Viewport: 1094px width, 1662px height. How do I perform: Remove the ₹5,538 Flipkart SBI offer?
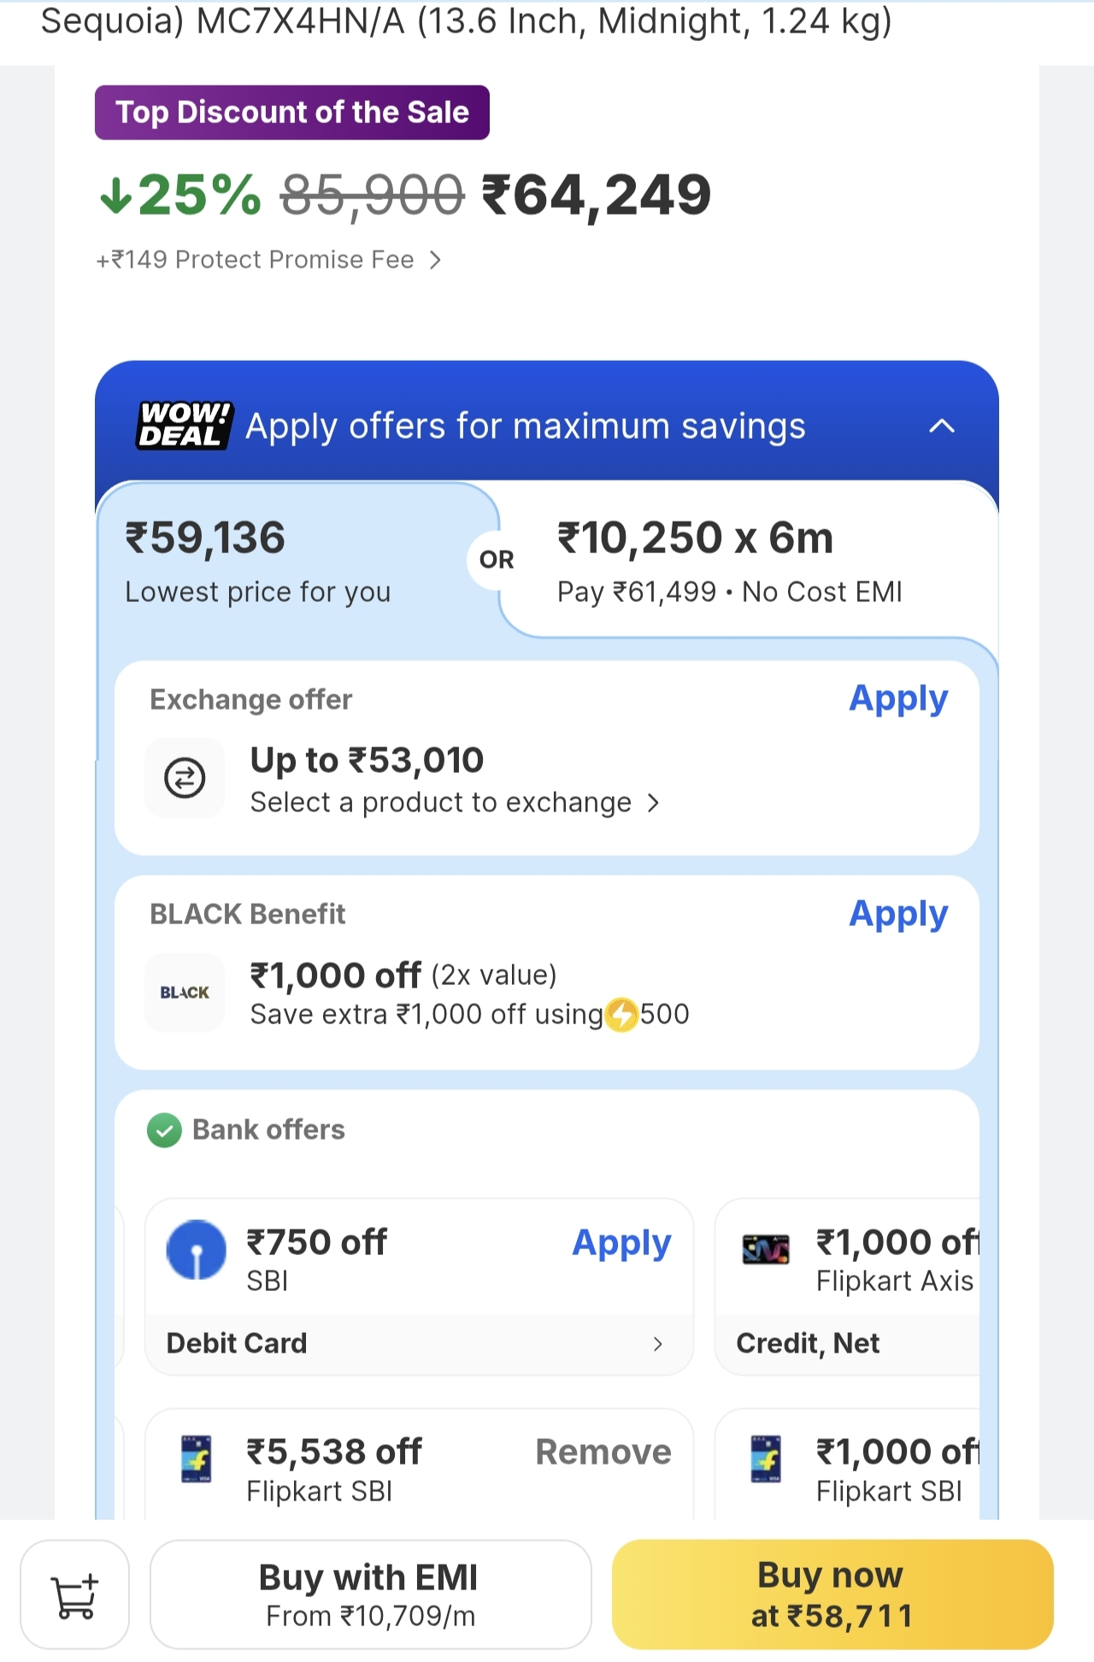pyautogui.click(x=603, y=1452)
